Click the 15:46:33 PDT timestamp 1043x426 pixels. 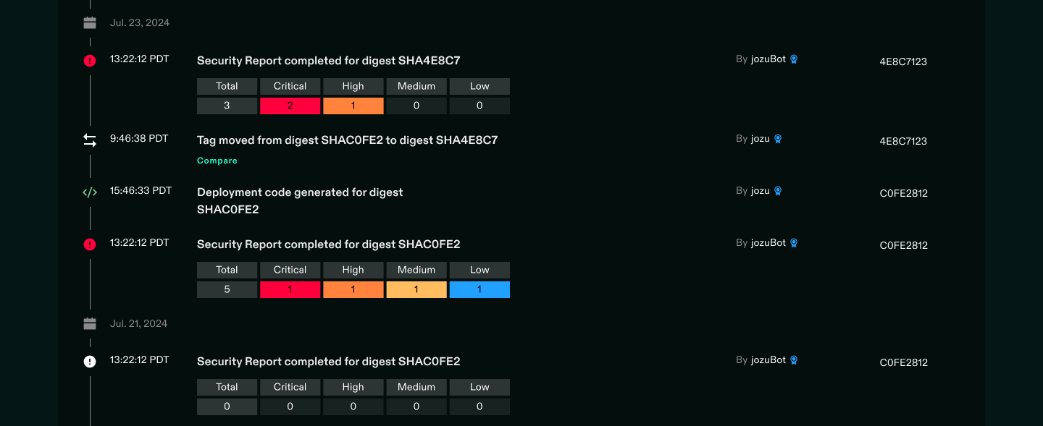pyautogui.click(x=141, y=190)
